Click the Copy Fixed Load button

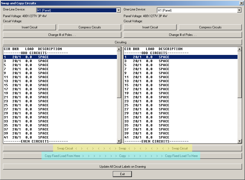[122, 156]
